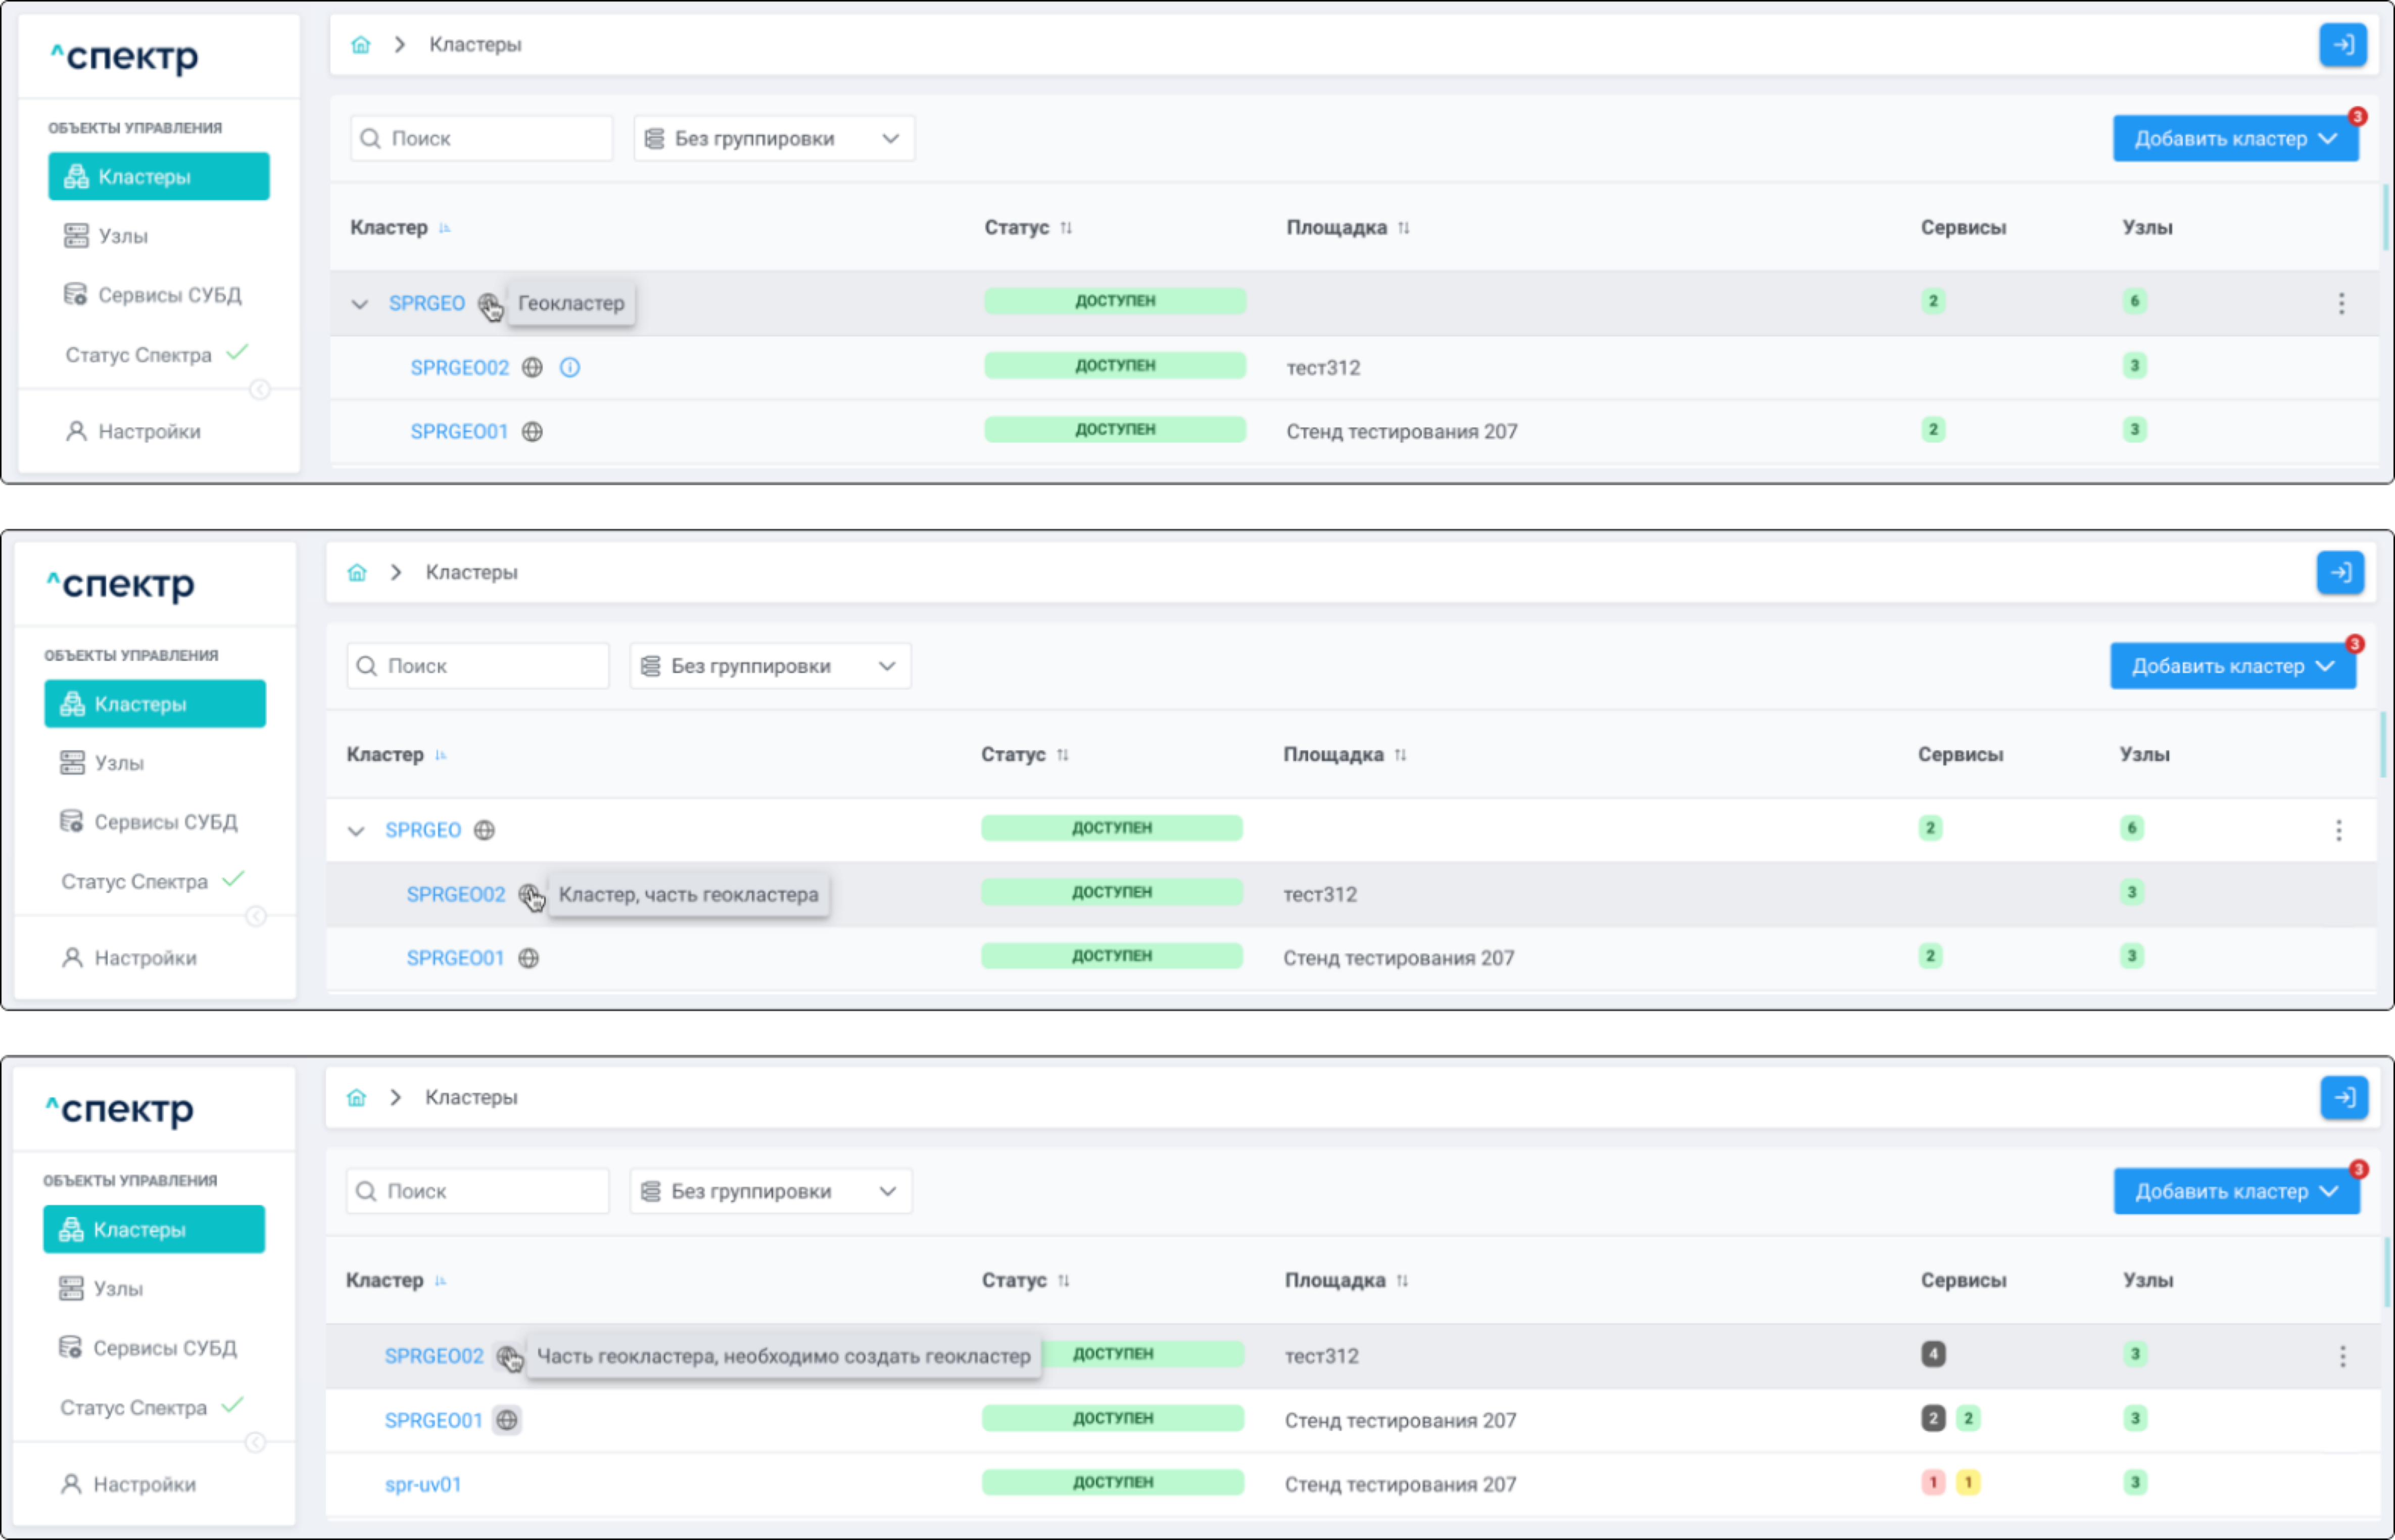This screenshot has height=1540, width=2395.
Task: Sort by Площадка column in the middle screenshot
Action: coord(1400,755)
